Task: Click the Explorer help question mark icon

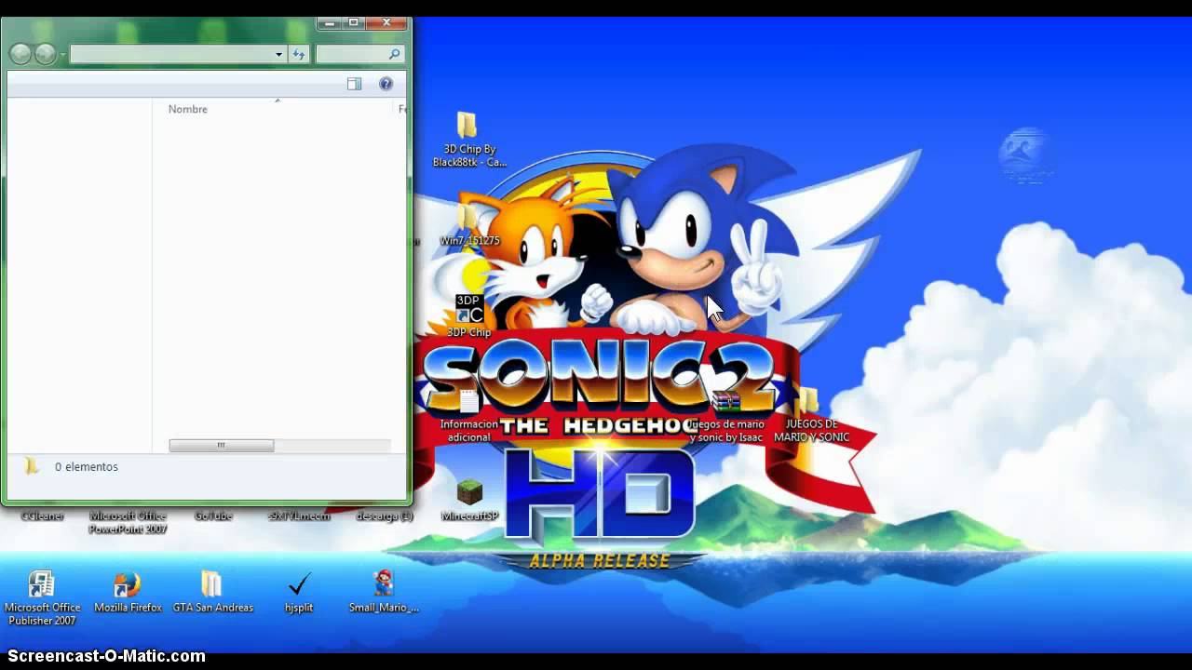Action: 386,84
